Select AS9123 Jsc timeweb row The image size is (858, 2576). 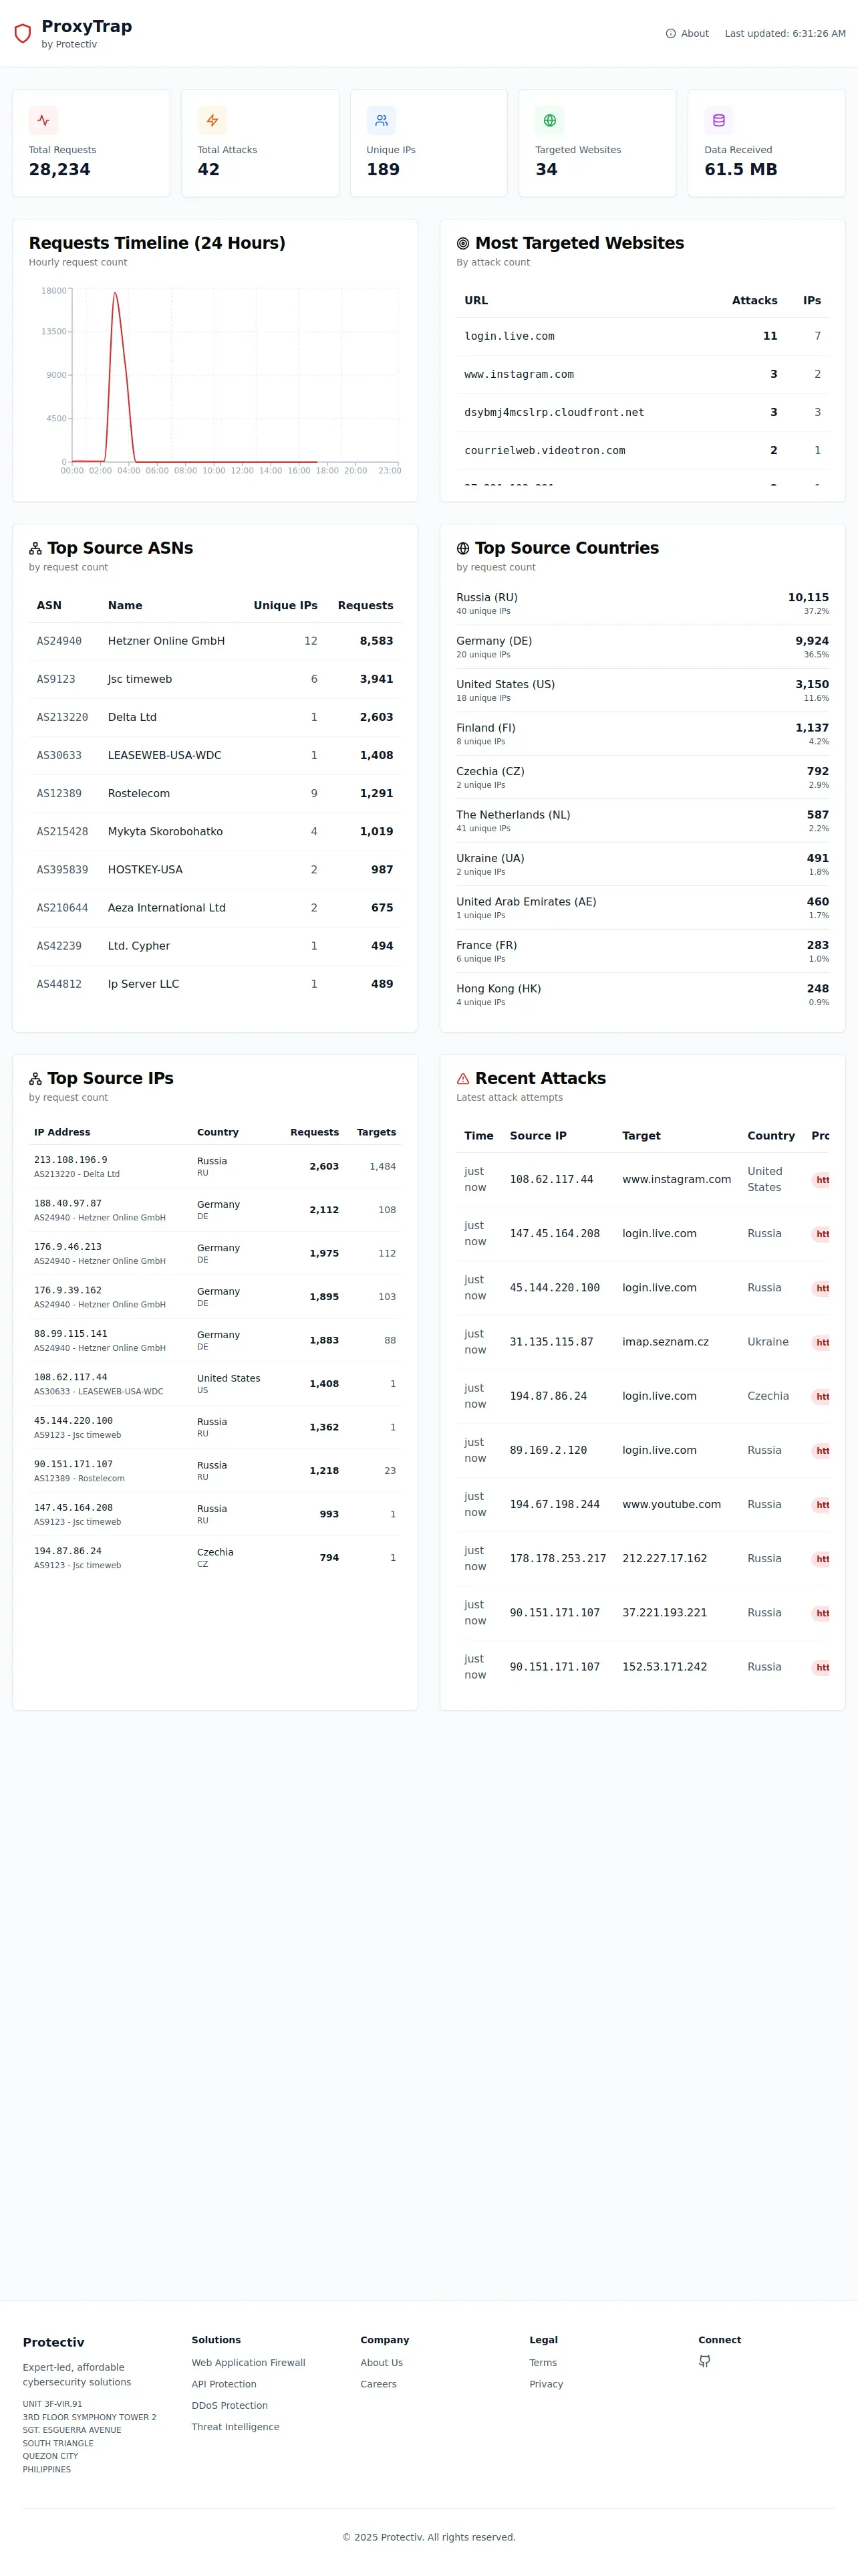pyautogui.click(x=214, y=679)
